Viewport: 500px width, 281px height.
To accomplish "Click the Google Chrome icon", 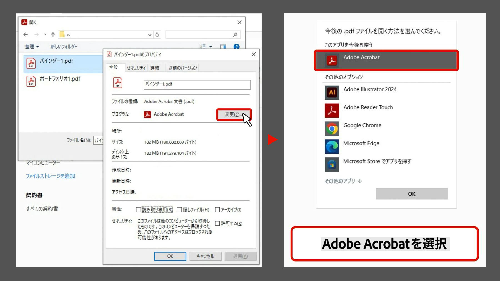I will pos(332,129).
